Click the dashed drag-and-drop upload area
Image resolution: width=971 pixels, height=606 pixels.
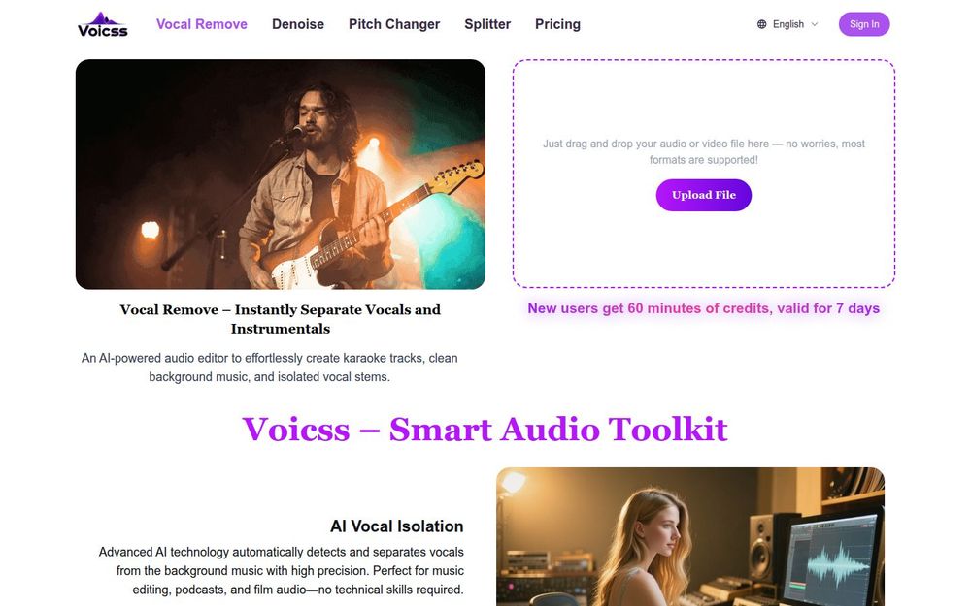pyautogui.click(x=703, y=174)
